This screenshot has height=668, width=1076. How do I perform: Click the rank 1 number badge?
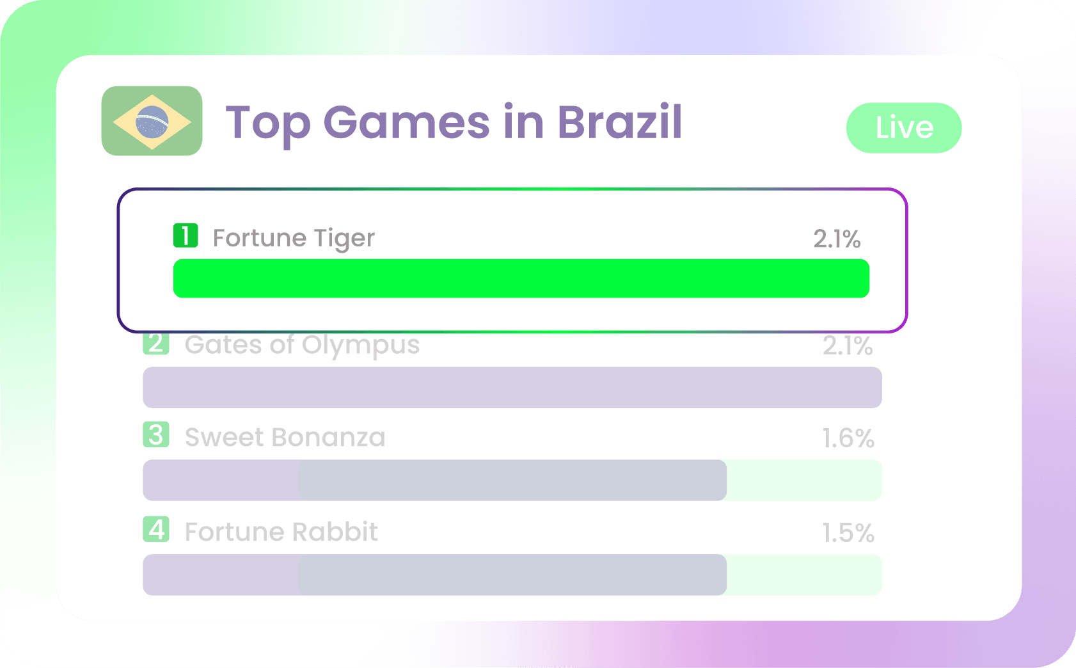click(186, 235)
